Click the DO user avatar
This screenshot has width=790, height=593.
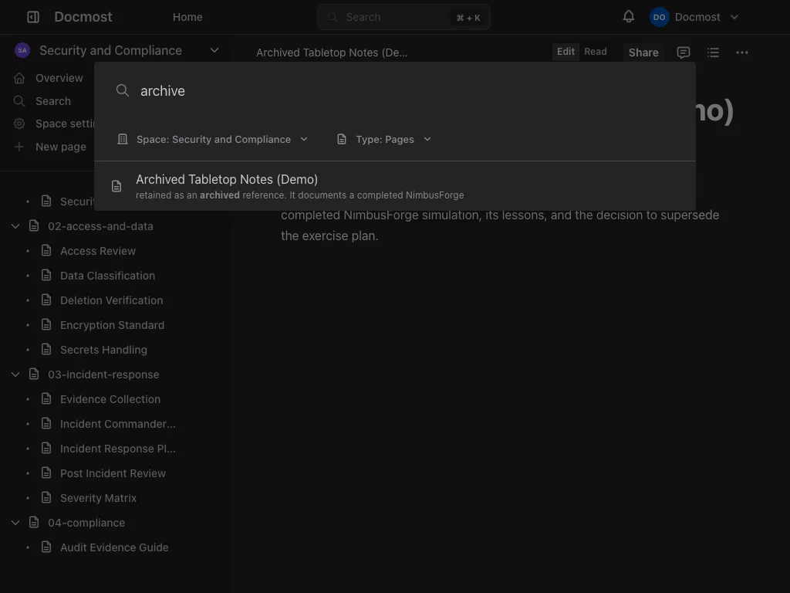tap(659, 17)
